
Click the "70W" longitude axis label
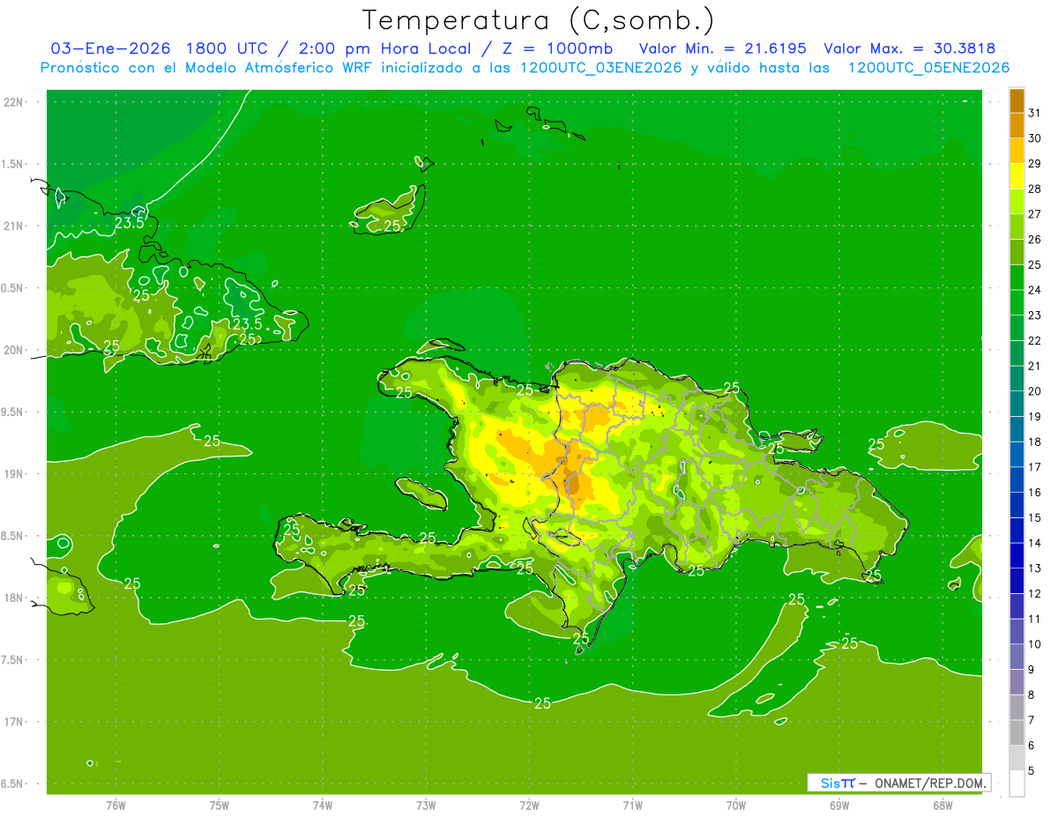tap(736, 804)
